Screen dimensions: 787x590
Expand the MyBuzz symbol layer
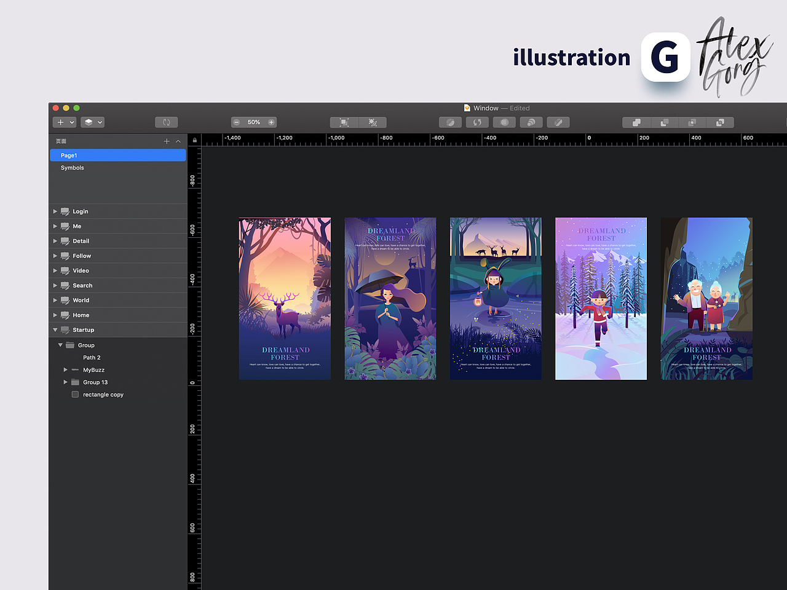65,370
